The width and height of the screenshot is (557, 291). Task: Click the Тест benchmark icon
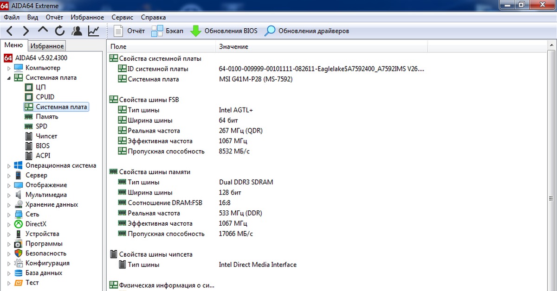click(x=18, y=283)
